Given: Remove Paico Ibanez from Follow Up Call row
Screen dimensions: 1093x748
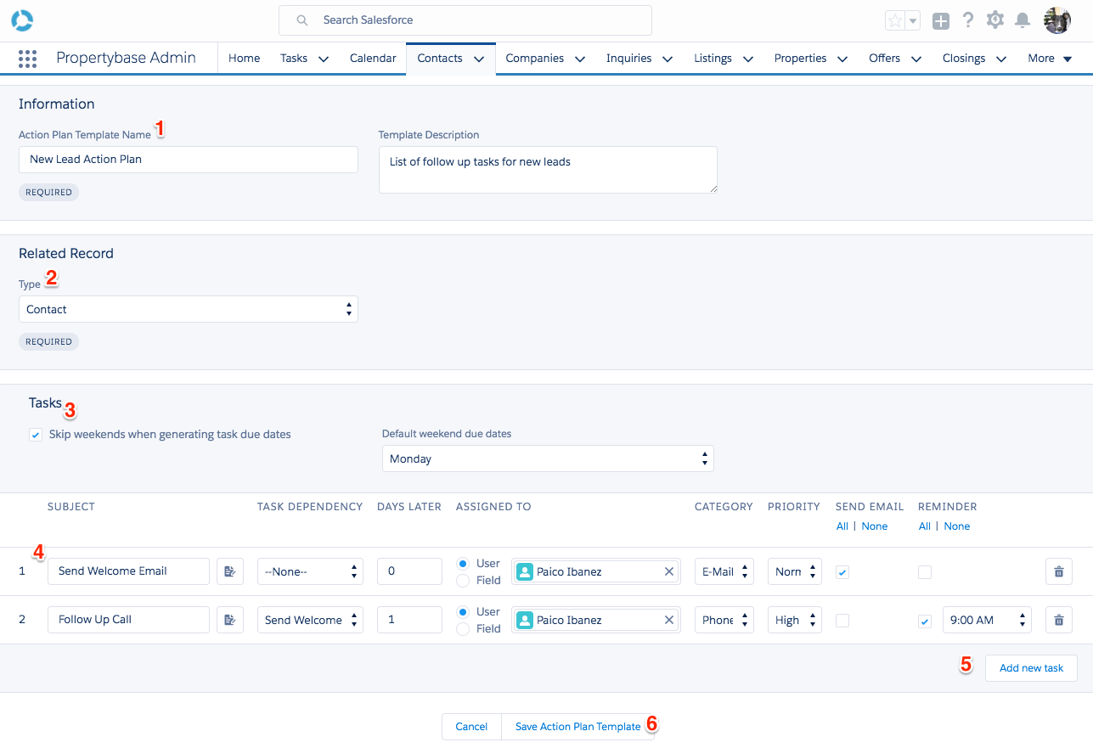Looking at the screenshot, I should [x=669, y=620].
